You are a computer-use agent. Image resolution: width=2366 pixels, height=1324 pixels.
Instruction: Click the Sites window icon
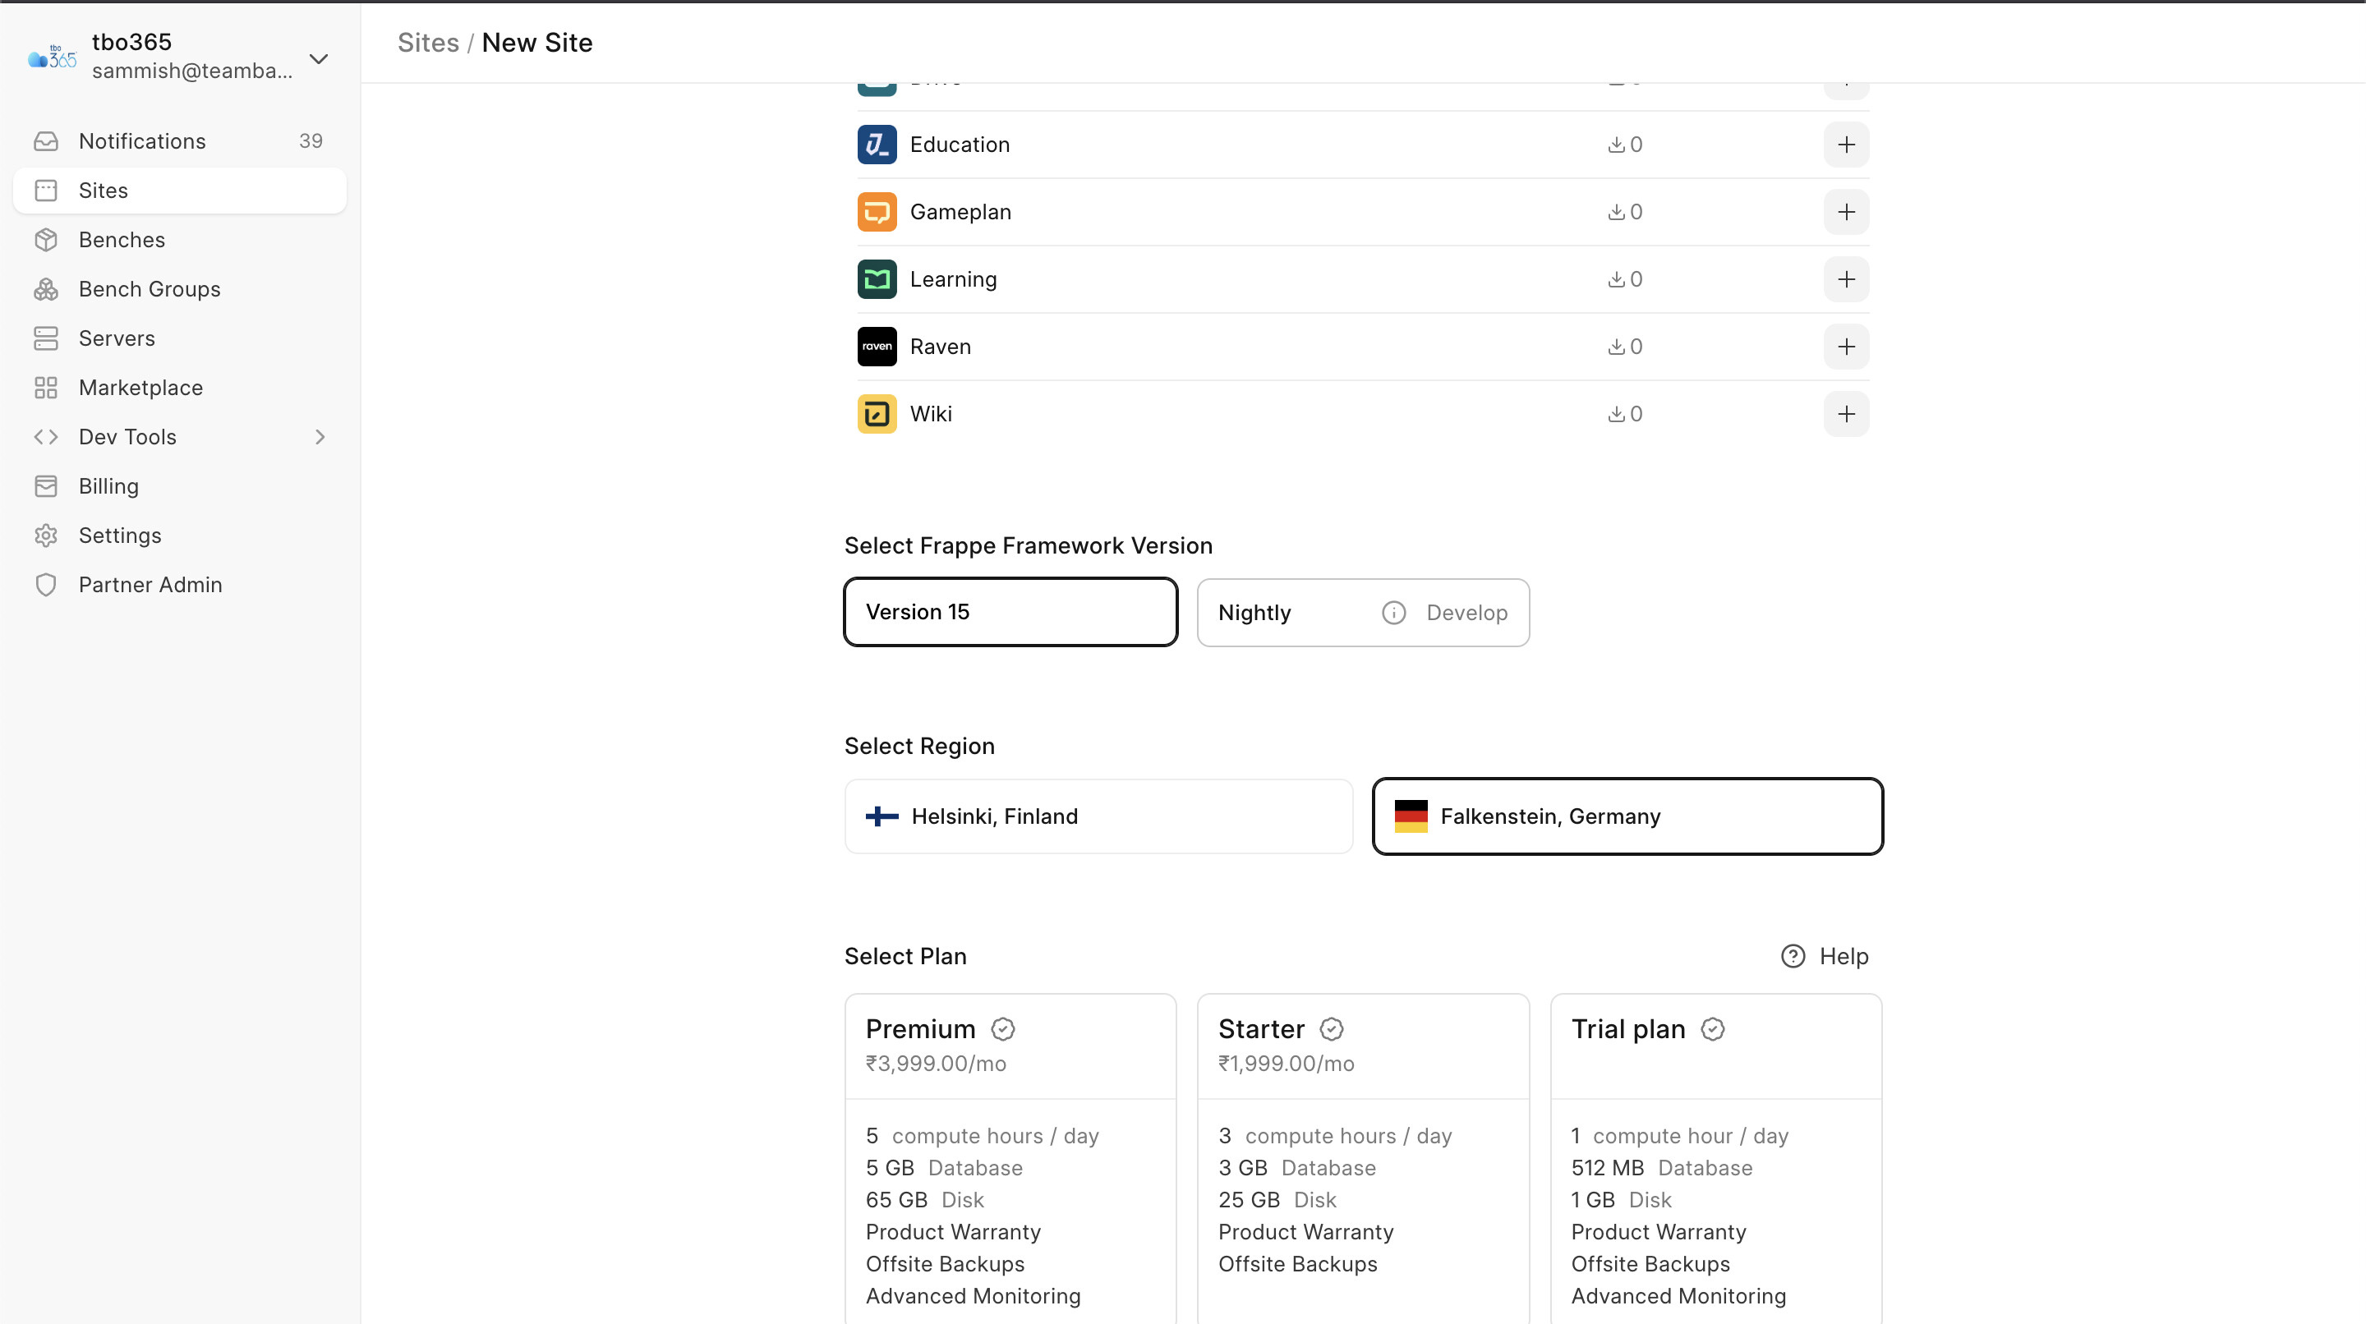(46, 190)
